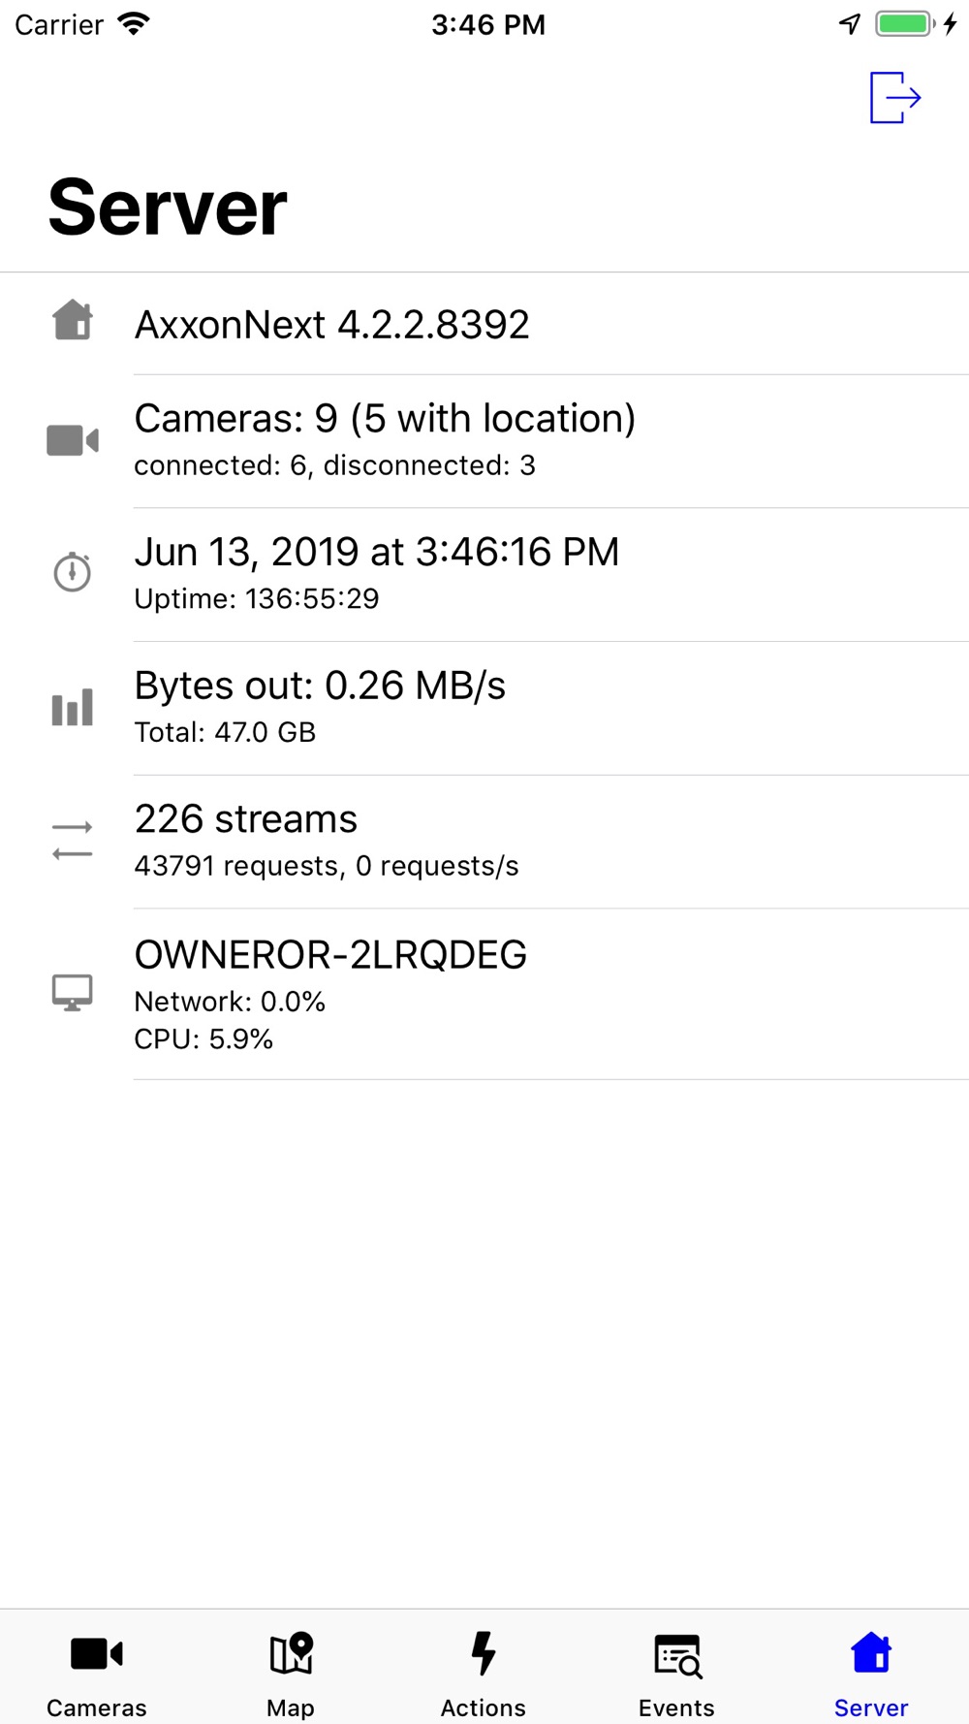Tap the bar chart icon beside Bytes out
The width and height of the screenshot is (969, 1724).
(73, 707)
